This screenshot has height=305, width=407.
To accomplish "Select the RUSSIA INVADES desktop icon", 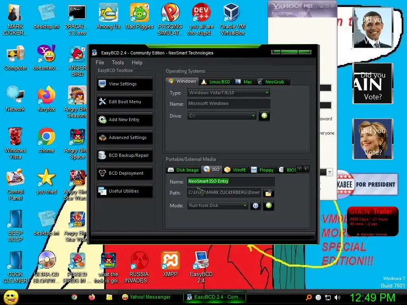I will (140, 267).
